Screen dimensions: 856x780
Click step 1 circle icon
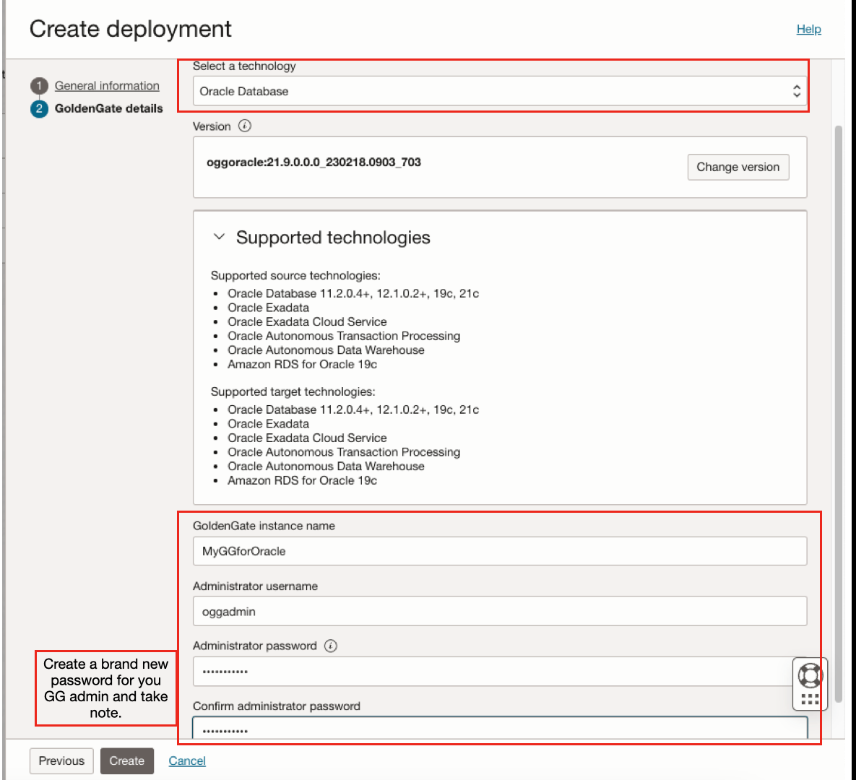(x=39, y=86)
